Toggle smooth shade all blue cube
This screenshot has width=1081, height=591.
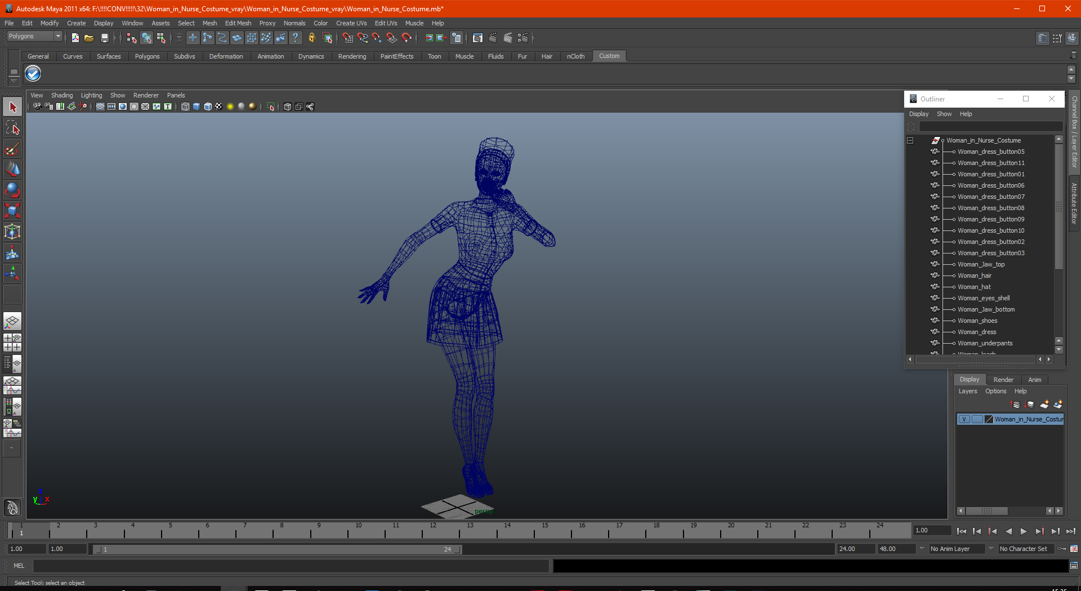click(196, 106)
